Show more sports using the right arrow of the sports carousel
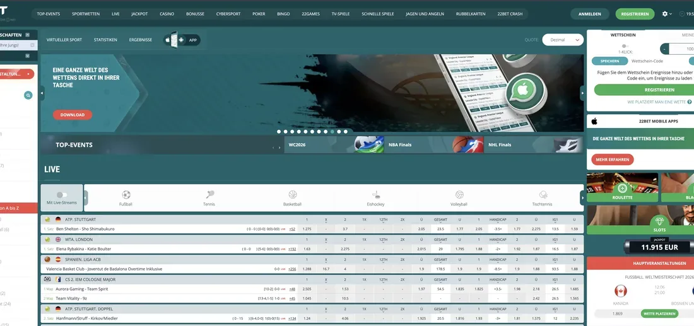The image size is (694, 326). pyautogui.click(x=582, y=198)
